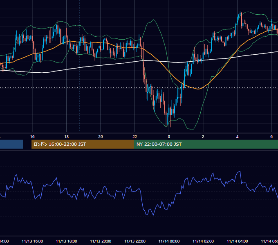Select the NY 22:00-07:00 JST session bar
Screen dimensions: 278x245
point(206,144)
